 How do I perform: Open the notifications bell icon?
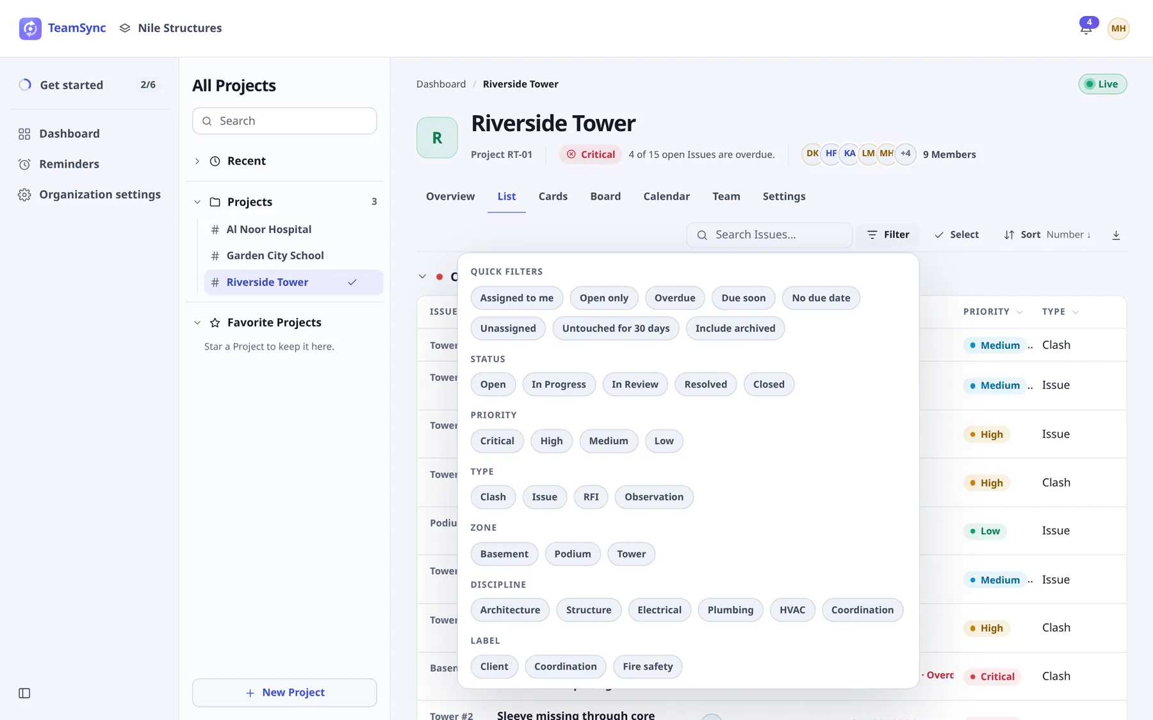pyautogui.click(x=1086, y=28)
